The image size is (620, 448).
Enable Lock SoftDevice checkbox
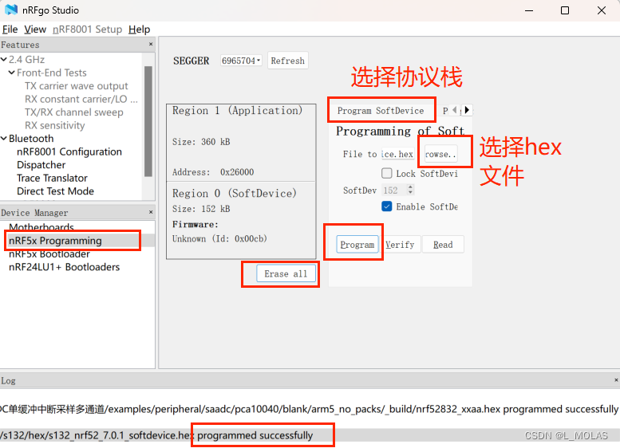387,174
